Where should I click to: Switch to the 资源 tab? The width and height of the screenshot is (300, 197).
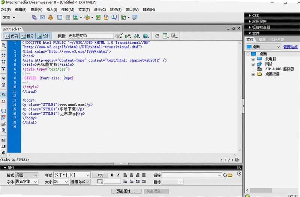(262, 39)
